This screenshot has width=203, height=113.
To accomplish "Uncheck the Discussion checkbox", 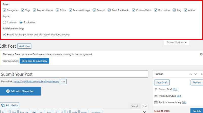I will click(x=156, y=10).
